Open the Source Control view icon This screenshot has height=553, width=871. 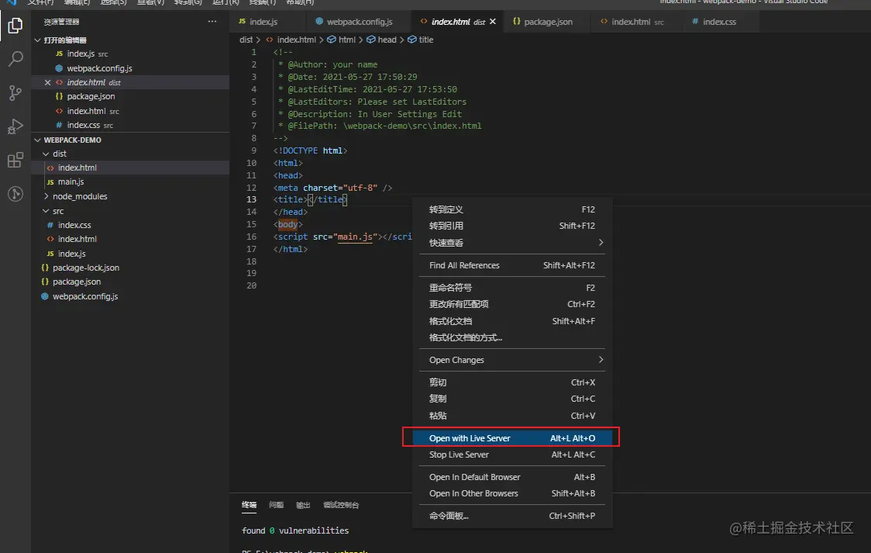click(x=15, y=93)
